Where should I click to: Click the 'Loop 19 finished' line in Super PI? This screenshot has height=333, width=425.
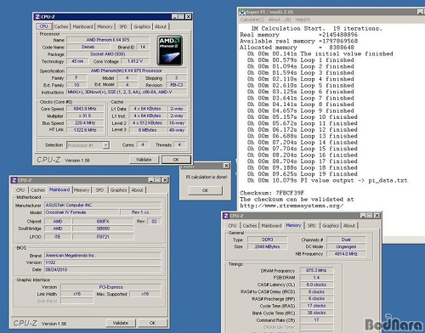coord(303,174)
